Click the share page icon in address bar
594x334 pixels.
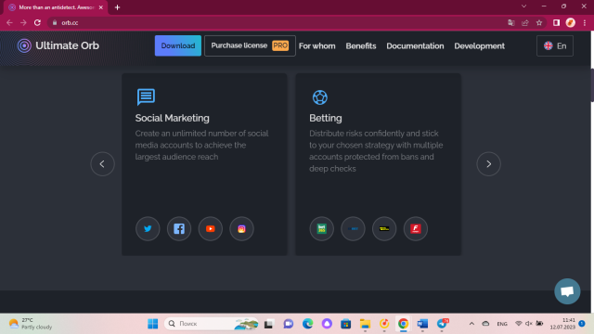coord(525,22)
